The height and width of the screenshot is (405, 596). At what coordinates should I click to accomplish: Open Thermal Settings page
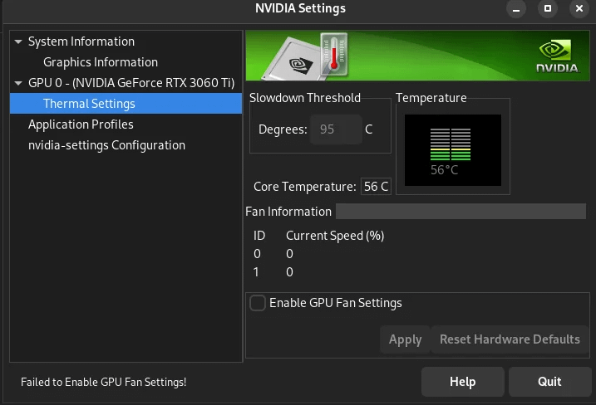tap(126, 104)
